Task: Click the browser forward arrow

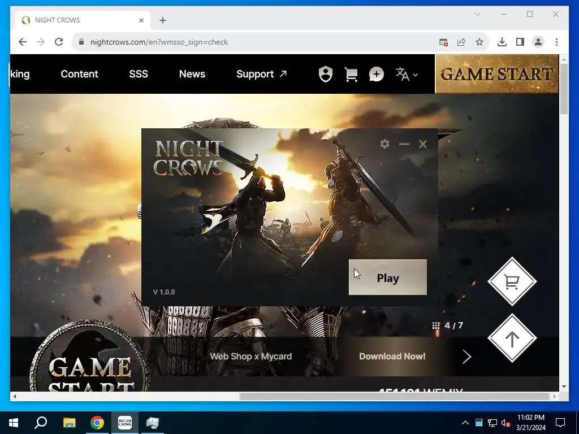Action: point(41,42)
